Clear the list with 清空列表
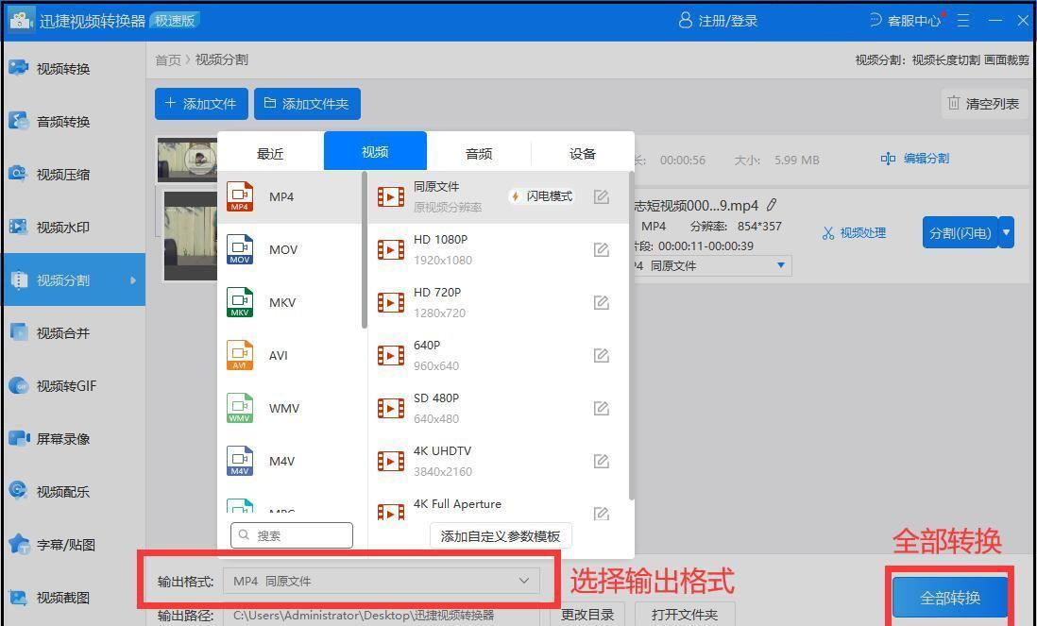This screenshot has height=626, width=1037. pyautogui.click(x=984, y=104)
